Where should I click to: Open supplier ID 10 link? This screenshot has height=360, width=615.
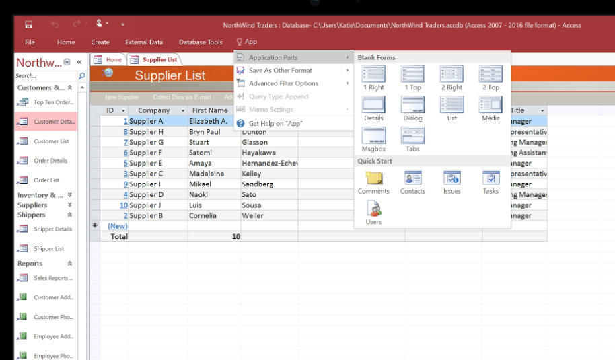124,205
